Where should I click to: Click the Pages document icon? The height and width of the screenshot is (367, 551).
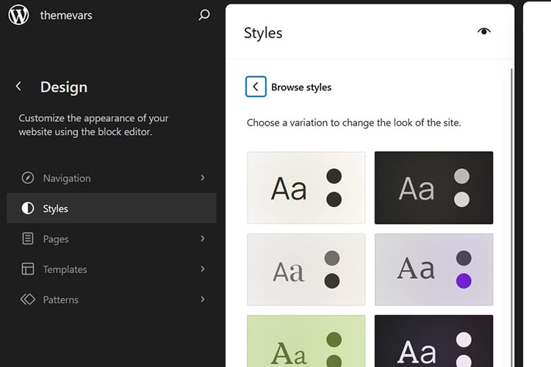[28, 239]
